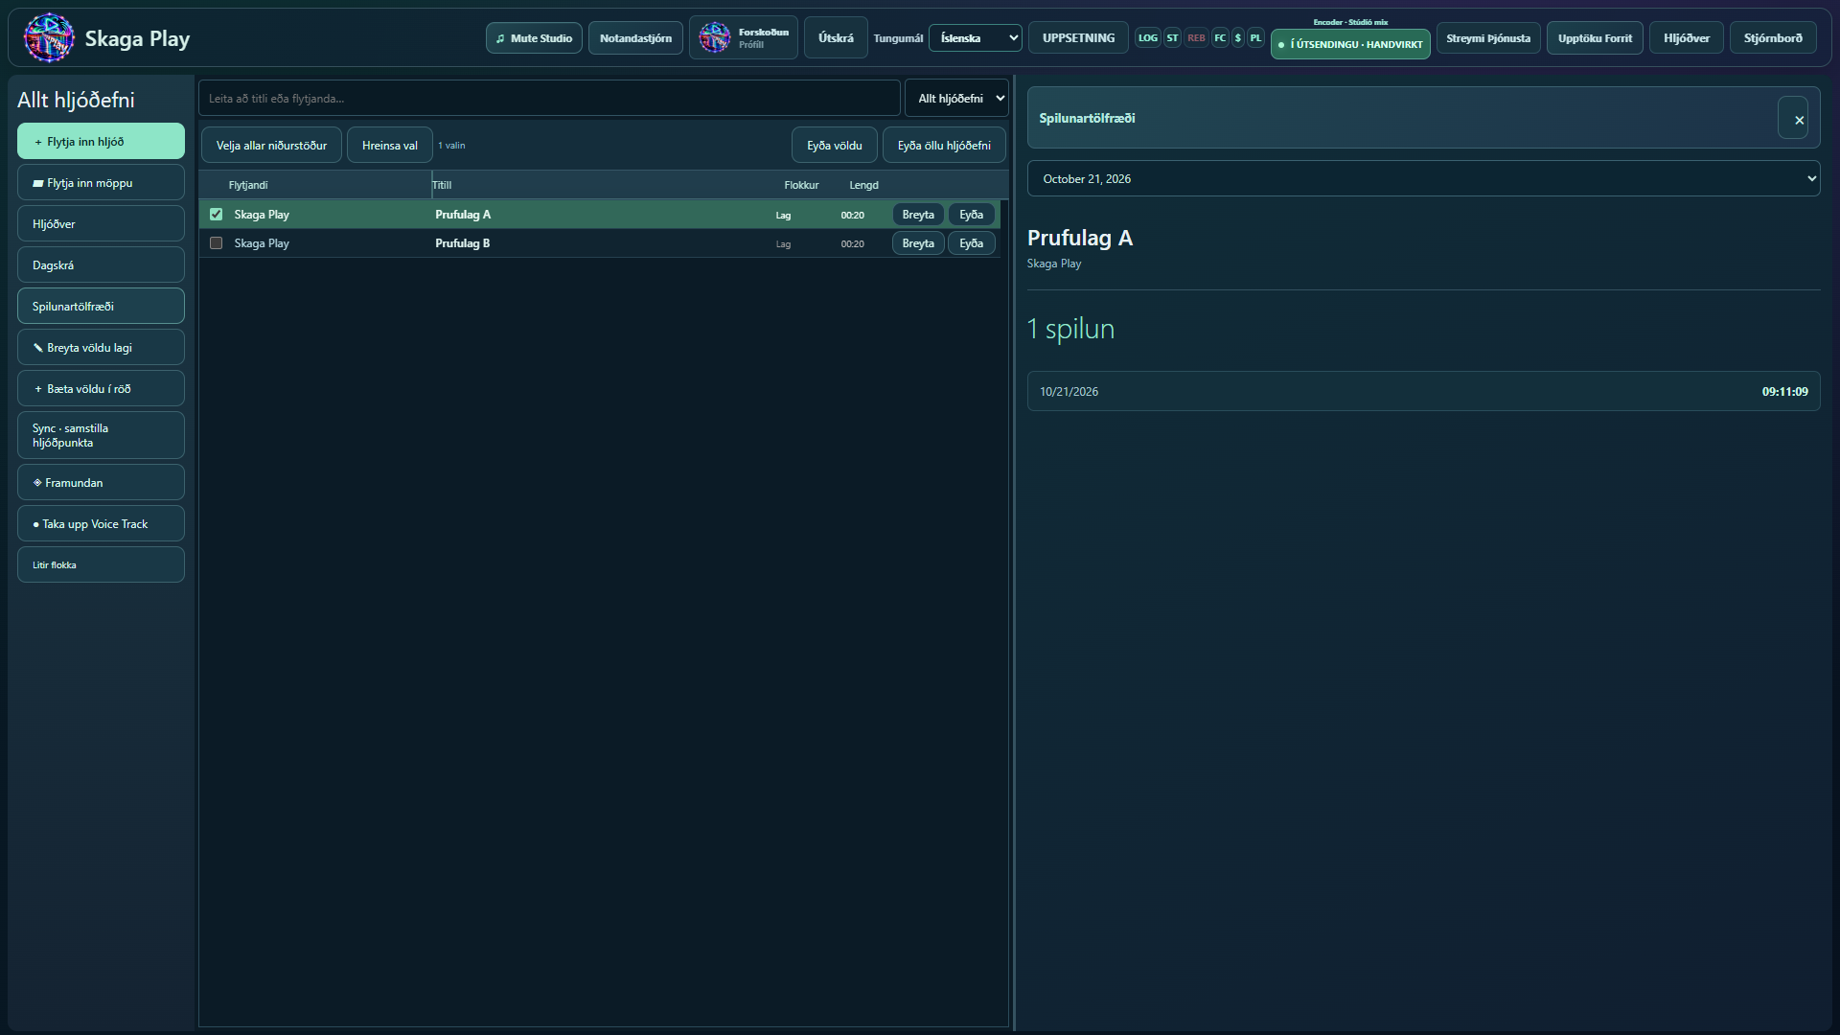Focus the Leita að titli search field

[x=549, y=98]
